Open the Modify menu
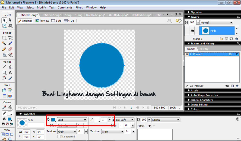This screenshot has height=141, width=241. (41, 8)
